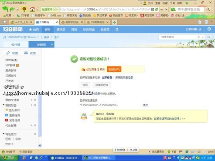Click the sidebar toggle icon left of tabs
Screen dimensions: 215x161
[4, 22]
